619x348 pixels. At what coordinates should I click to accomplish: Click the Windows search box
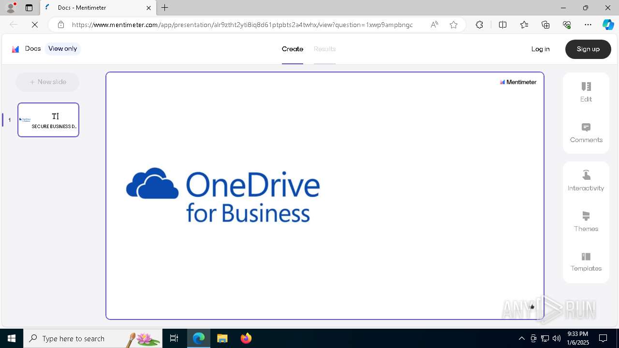pos(92,338)
